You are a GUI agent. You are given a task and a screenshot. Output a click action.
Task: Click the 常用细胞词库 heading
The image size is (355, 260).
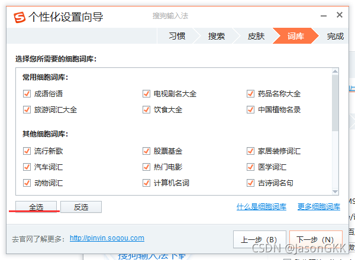(x=46, y=77)
